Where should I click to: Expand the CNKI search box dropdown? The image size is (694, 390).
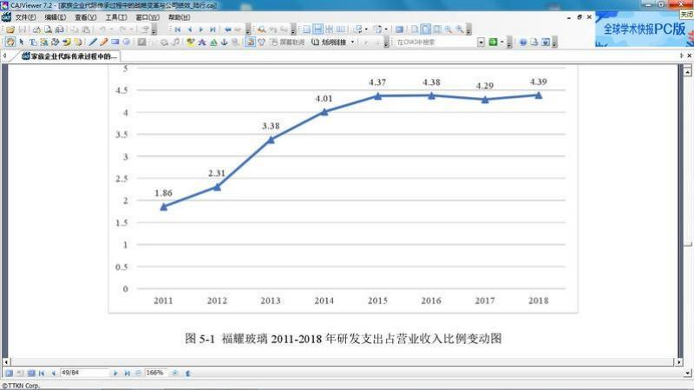(480, 42)
